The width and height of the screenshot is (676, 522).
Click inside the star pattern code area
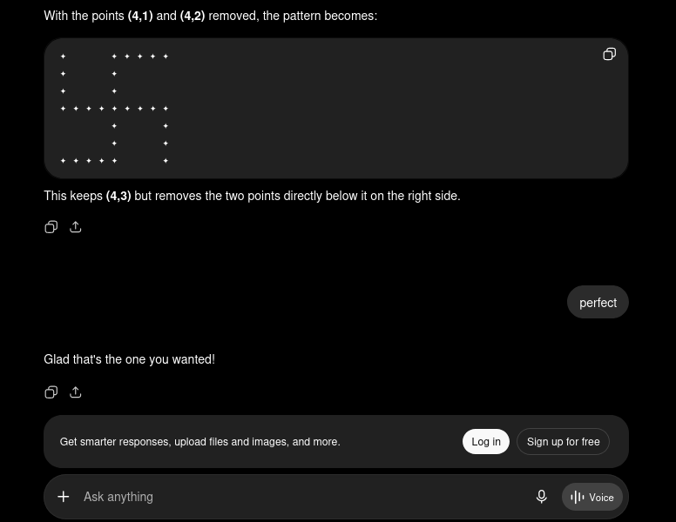336,109
